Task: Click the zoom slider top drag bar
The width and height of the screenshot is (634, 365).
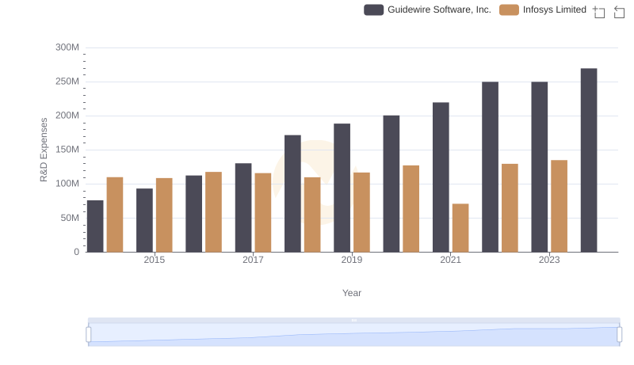Action: tap(353, 320)
